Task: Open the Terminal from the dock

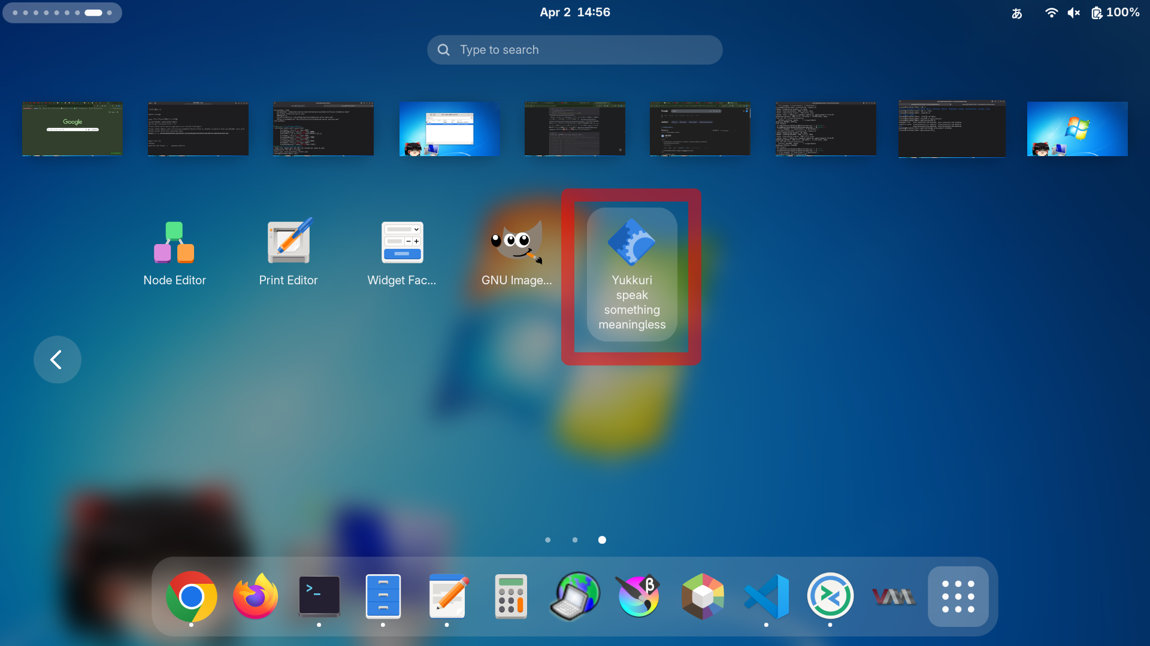Action: tap(319, 596)
